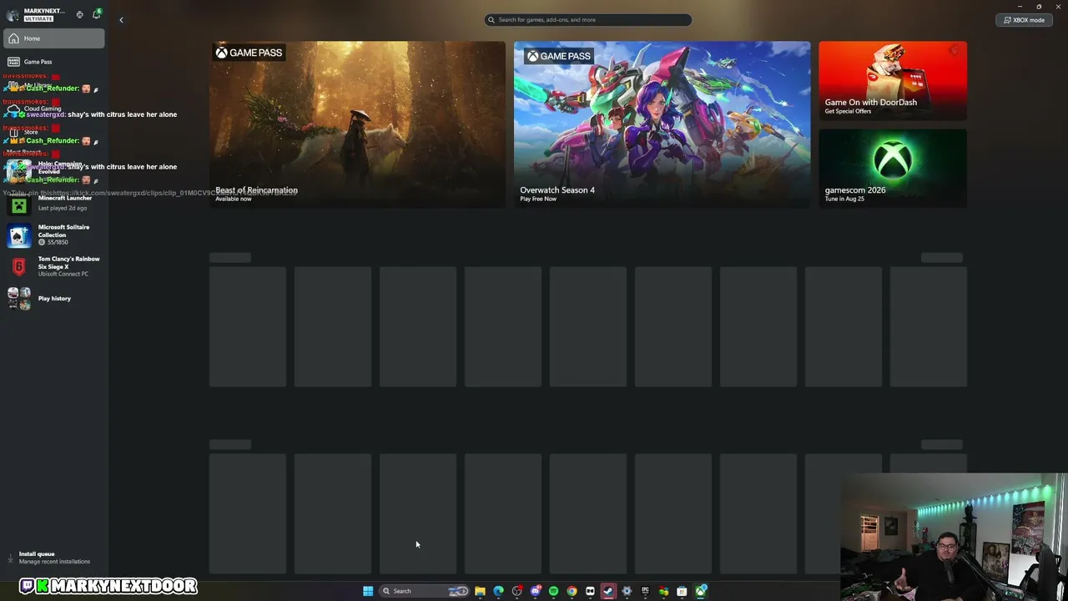The image size is (1068, 601).
Task: Open Microsoft Solitaire Collection icon
Action: [19, 235]
